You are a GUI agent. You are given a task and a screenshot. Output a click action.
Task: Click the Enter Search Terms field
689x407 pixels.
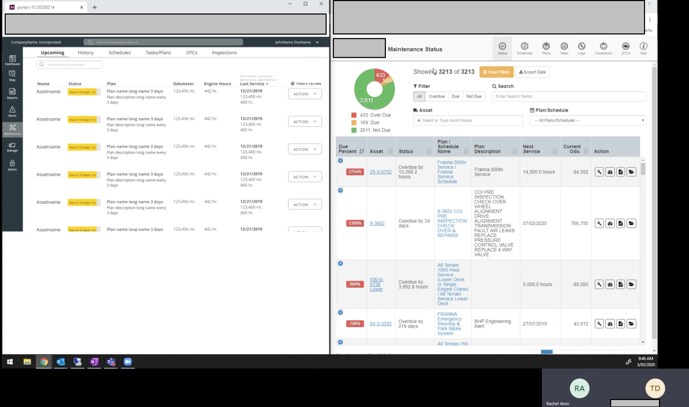[x=569, y=96]
